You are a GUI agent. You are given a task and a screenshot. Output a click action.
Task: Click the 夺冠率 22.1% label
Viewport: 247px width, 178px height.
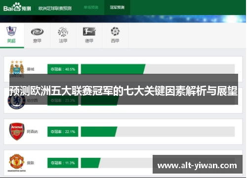coord(63,132)
